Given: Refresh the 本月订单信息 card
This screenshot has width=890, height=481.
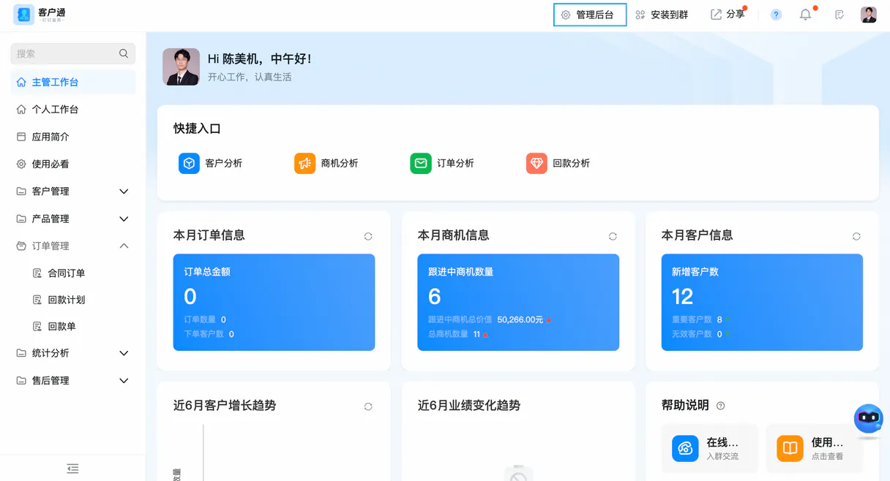Looking at the screenshot, I should click(x=368, y=236).
